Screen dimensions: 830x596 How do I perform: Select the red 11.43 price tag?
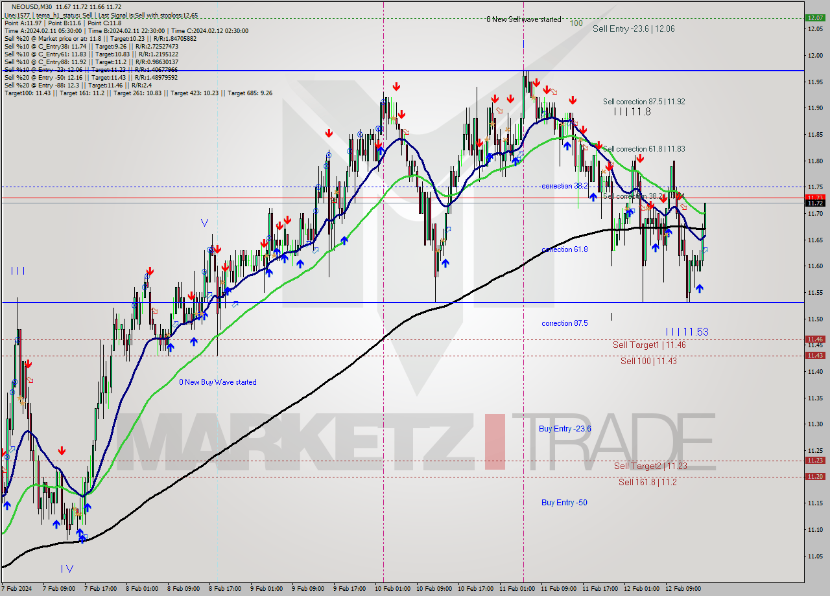click(815, 355)
